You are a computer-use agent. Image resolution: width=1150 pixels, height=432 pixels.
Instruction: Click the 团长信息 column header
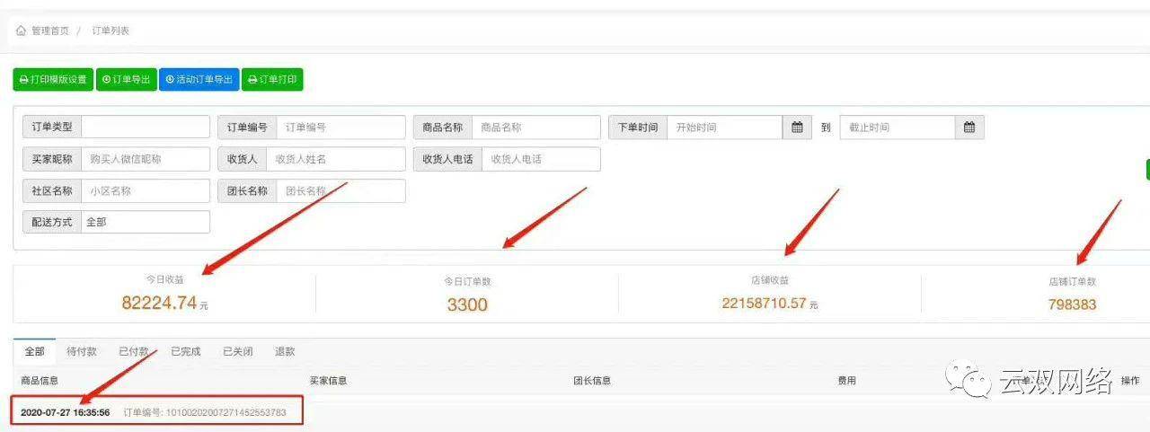tap(592, 381)
